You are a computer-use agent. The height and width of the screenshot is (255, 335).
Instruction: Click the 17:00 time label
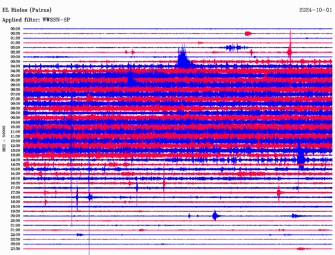click(x=15, y=188)
